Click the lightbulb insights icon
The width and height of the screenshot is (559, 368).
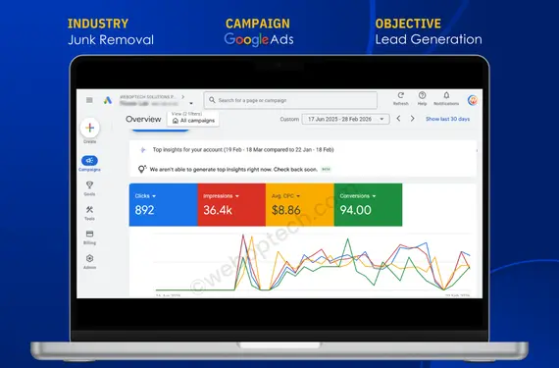[142, 169]
